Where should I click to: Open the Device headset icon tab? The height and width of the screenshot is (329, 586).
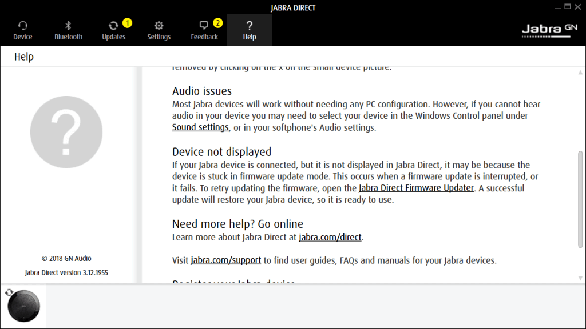tap(23, 30)
